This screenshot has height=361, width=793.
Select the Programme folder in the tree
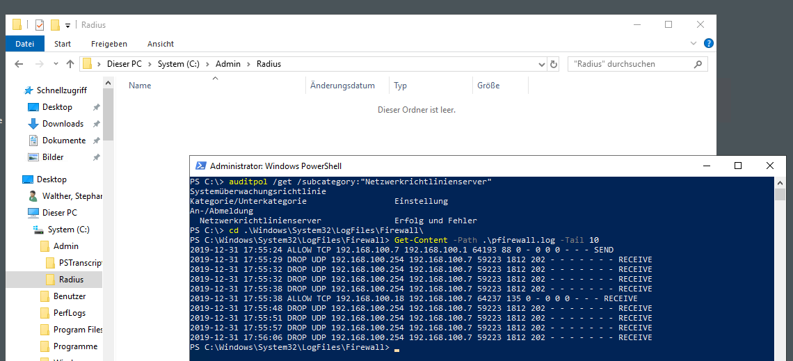(x=75, y=346)
